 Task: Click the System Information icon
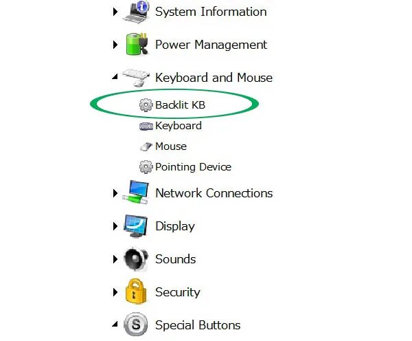(135, 12)
